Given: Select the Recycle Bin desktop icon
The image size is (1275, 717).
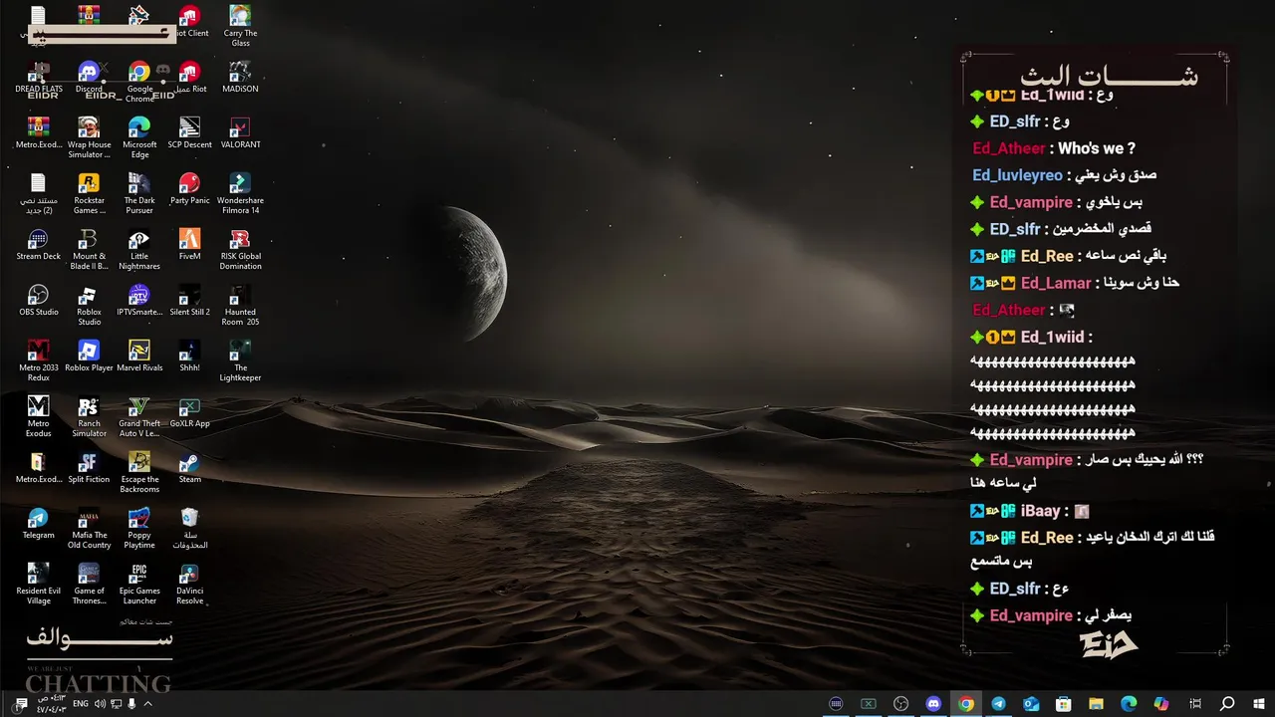Looking at the screenshot, I should 189,528.
